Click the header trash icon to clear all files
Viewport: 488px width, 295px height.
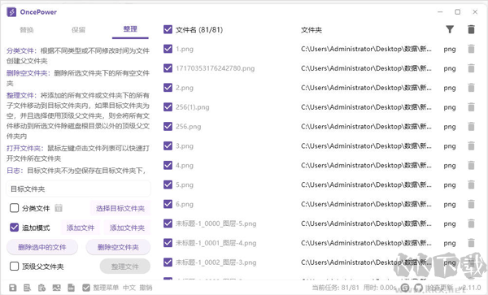click(x=471, y=29)
